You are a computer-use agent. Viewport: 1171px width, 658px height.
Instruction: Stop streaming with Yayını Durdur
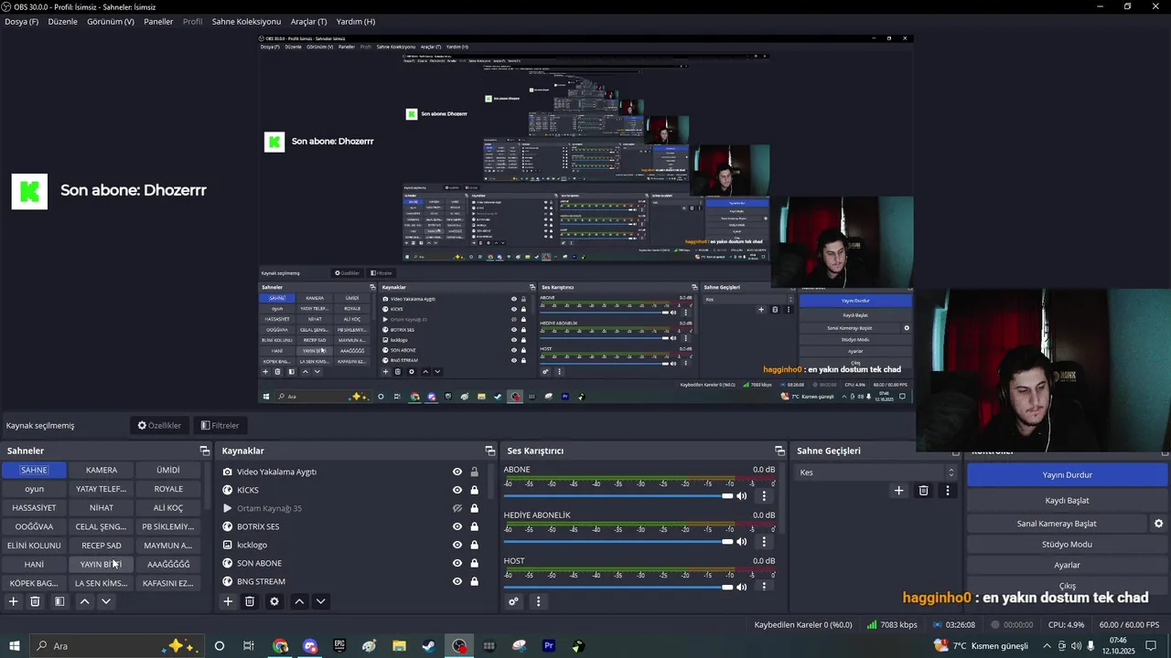[1067, 474]
